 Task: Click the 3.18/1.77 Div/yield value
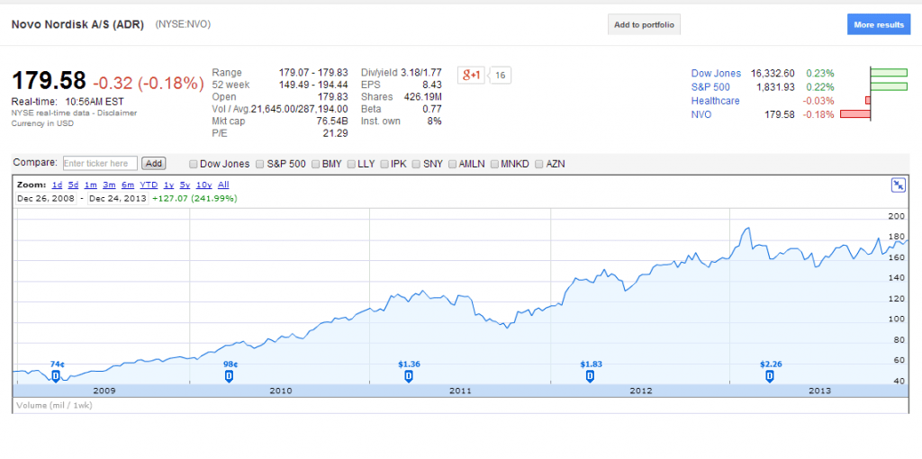coord(421,72)
